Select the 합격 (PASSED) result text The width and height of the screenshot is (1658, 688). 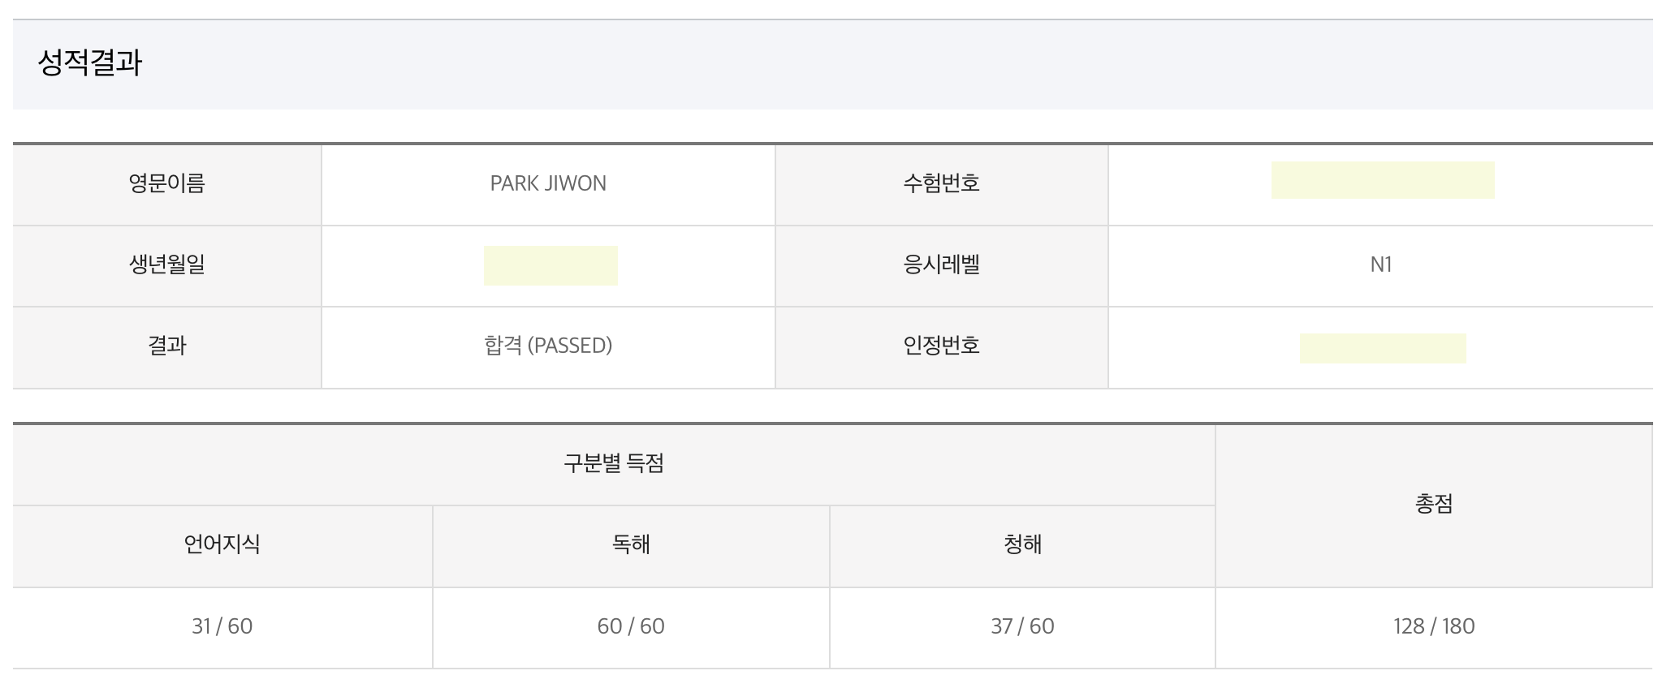coord(548,346)
